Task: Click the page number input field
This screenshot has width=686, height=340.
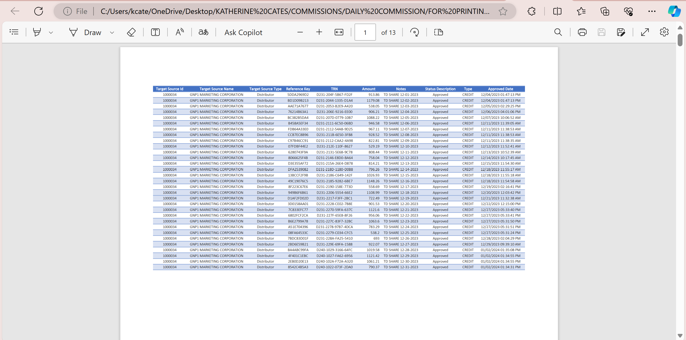Action: [365, 32]
